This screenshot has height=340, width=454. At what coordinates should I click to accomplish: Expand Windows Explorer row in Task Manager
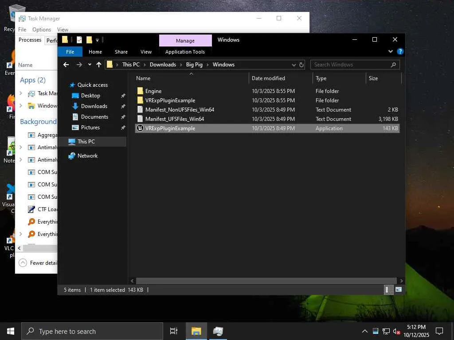pos(21,105)
